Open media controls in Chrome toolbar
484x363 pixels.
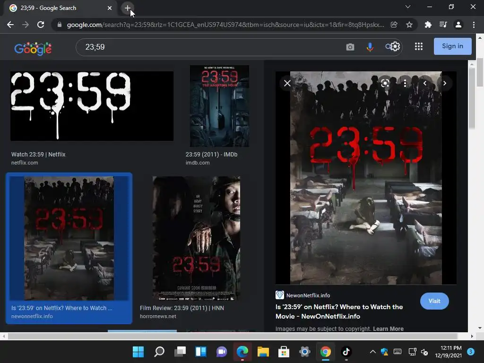click(x=443, y=25)
